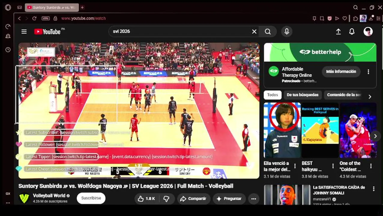Image resolution: width=383 pixels, height=216 pixels.
Task: Open options for Johnny Somali video
Action: coord(374,189)
